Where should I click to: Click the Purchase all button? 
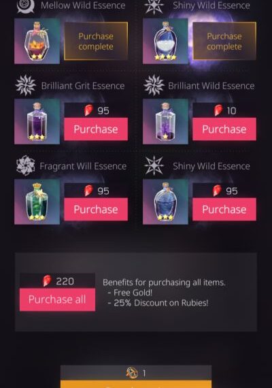coord(57,300)
